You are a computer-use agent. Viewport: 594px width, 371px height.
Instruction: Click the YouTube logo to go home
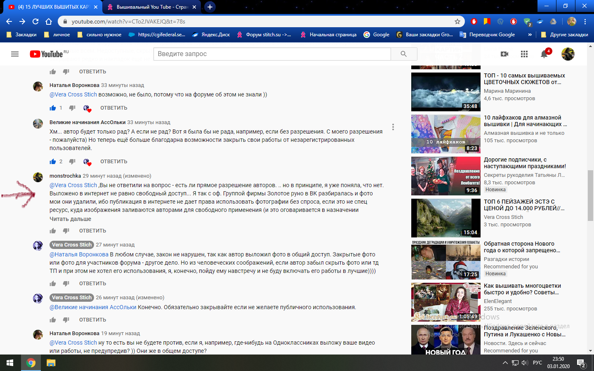pos(46,54)
